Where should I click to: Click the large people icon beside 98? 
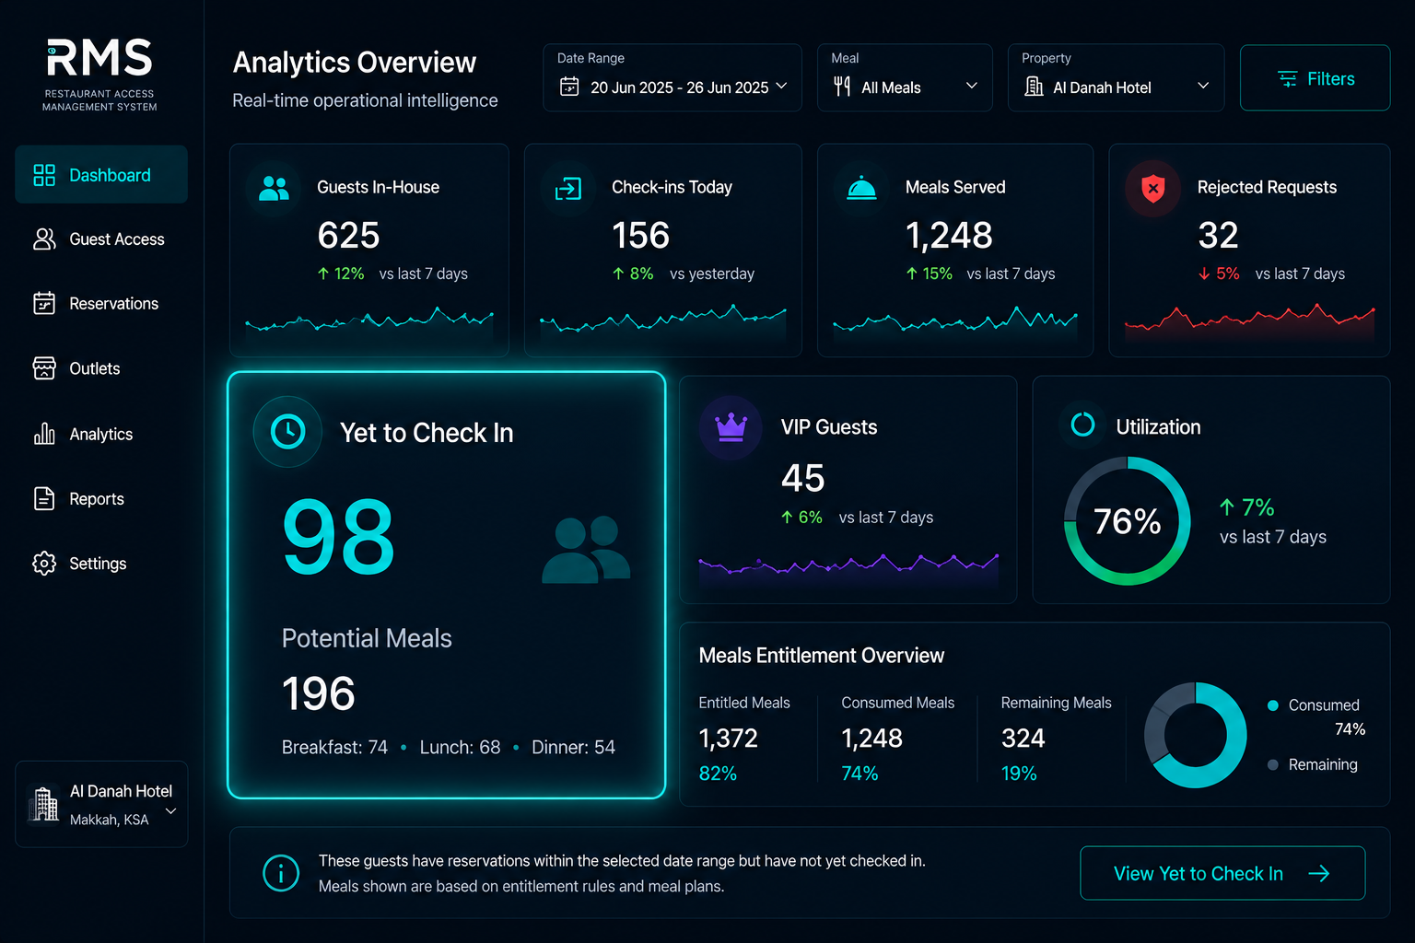point(586,550)
